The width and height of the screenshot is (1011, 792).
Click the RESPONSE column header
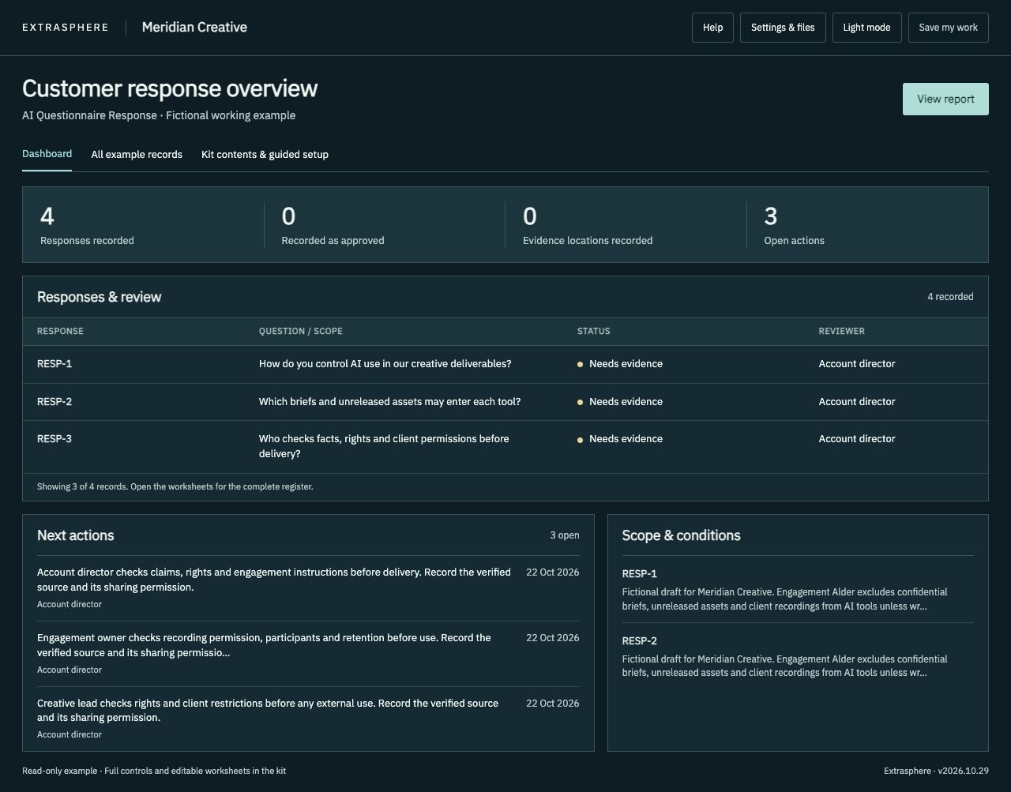pyautogui.click(x=60, y=332)
